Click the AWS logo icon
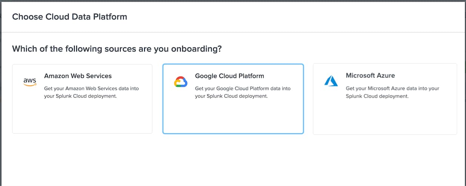The image size is (466, 186). pyautogui.click(x=30, y=82)
